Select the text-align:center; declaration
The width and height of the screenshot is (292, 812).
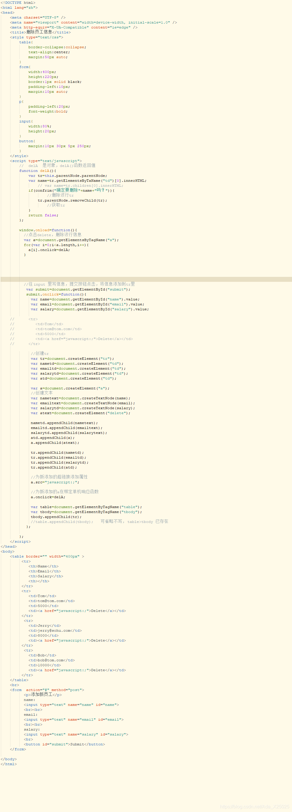pyautogui.click(x=49, y=52)
